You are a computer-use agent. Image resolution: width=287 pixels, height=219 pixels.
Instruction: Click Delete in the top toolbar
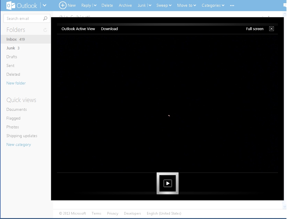(107, 6)
